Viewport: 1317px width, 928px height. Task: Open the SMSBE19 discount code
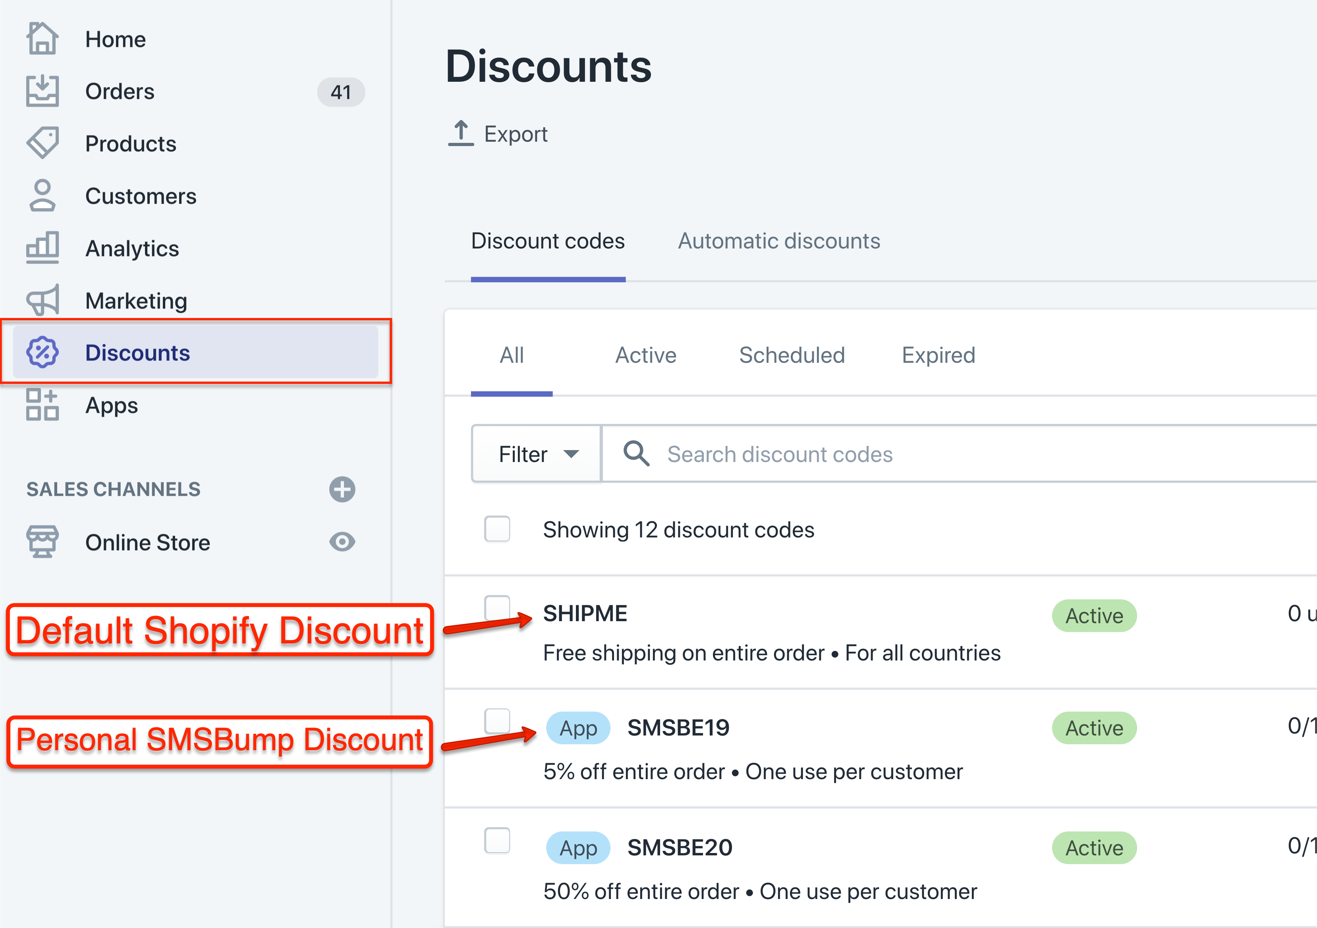pyautogui.click(x=679, y=728)
